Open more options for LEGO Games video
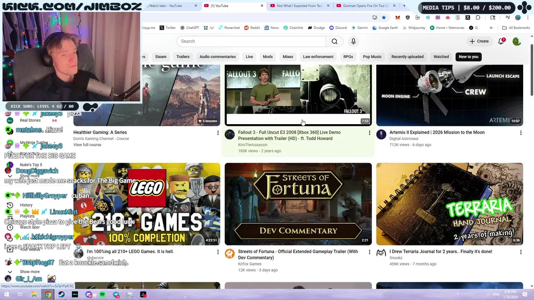534x300 pixels. tap(218, 252)
